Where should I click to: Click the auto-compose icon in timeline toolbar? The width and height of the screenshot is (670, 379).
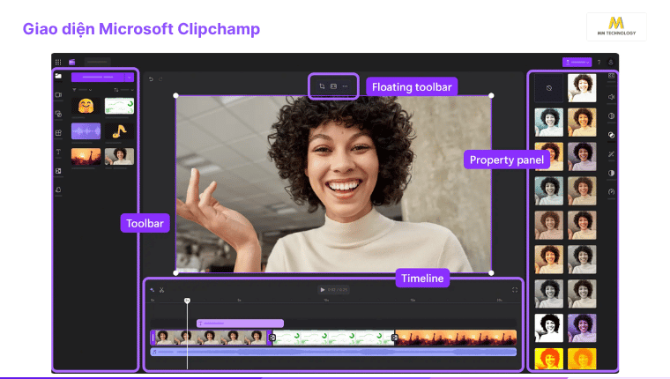click(x=153, y=290)
